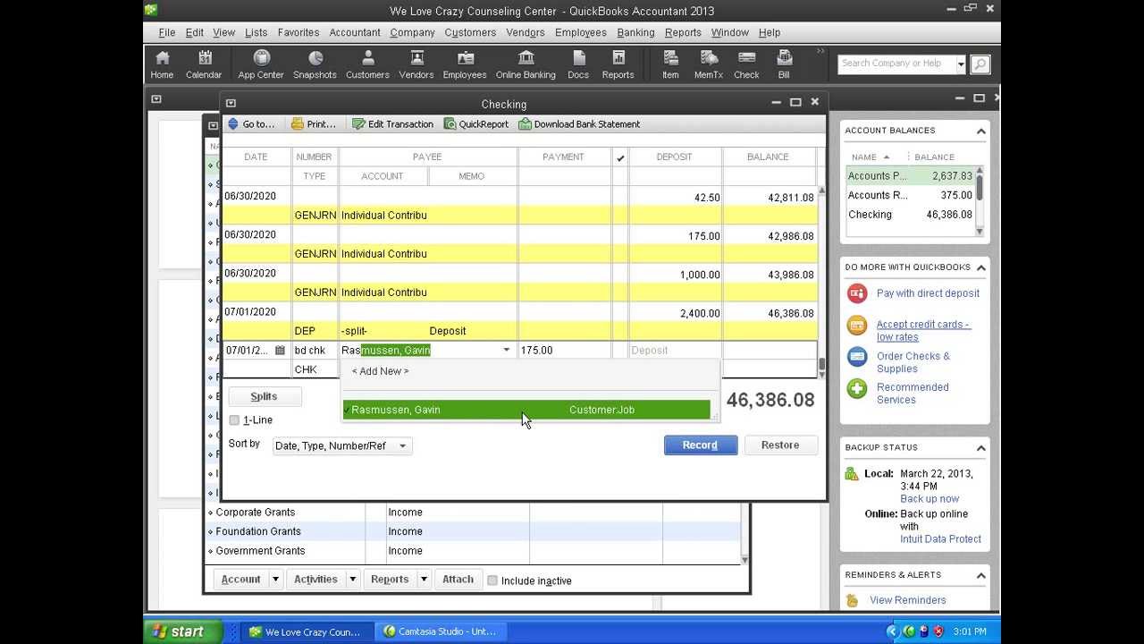The image size is (1144, 644).
Task: Open the Customers toolbar icon
Action: point(367,64)
